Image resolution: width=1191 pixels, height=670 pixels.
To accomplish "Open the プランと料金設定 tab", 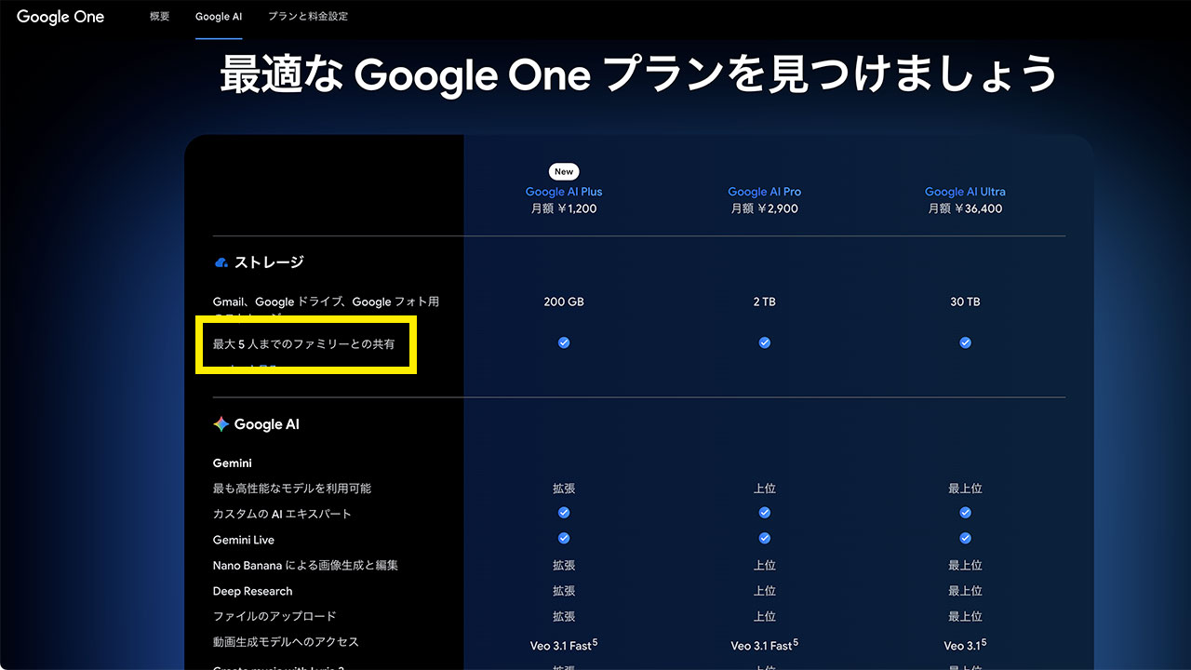I will [308, 16].
